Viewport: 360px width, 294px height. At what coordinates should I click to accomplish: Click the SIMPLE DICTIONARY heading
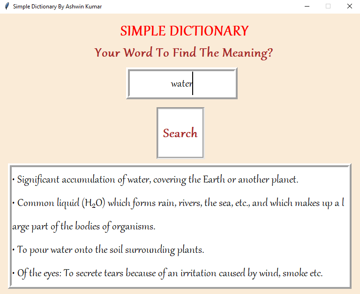(x=184, y=31)
